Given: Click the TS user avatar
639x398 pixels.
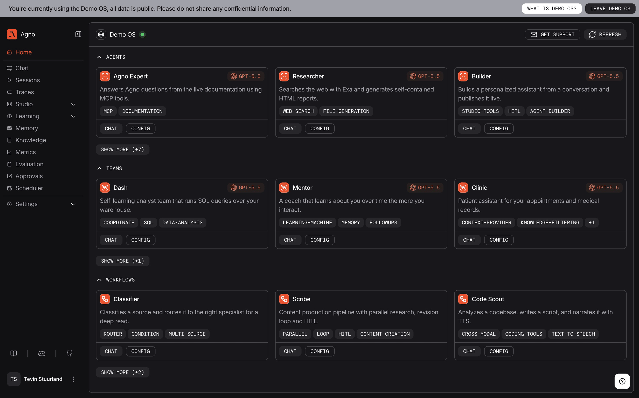Looking at the screenshot, I should pyautogui.click(x=14, y=379).
